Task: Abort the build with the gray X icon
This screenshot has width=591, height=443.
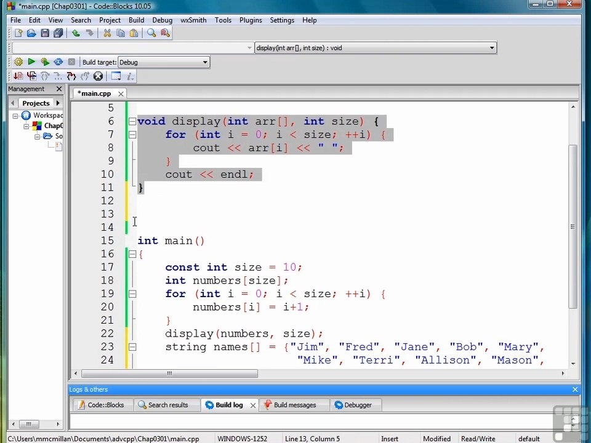Action: coord(71,62)
